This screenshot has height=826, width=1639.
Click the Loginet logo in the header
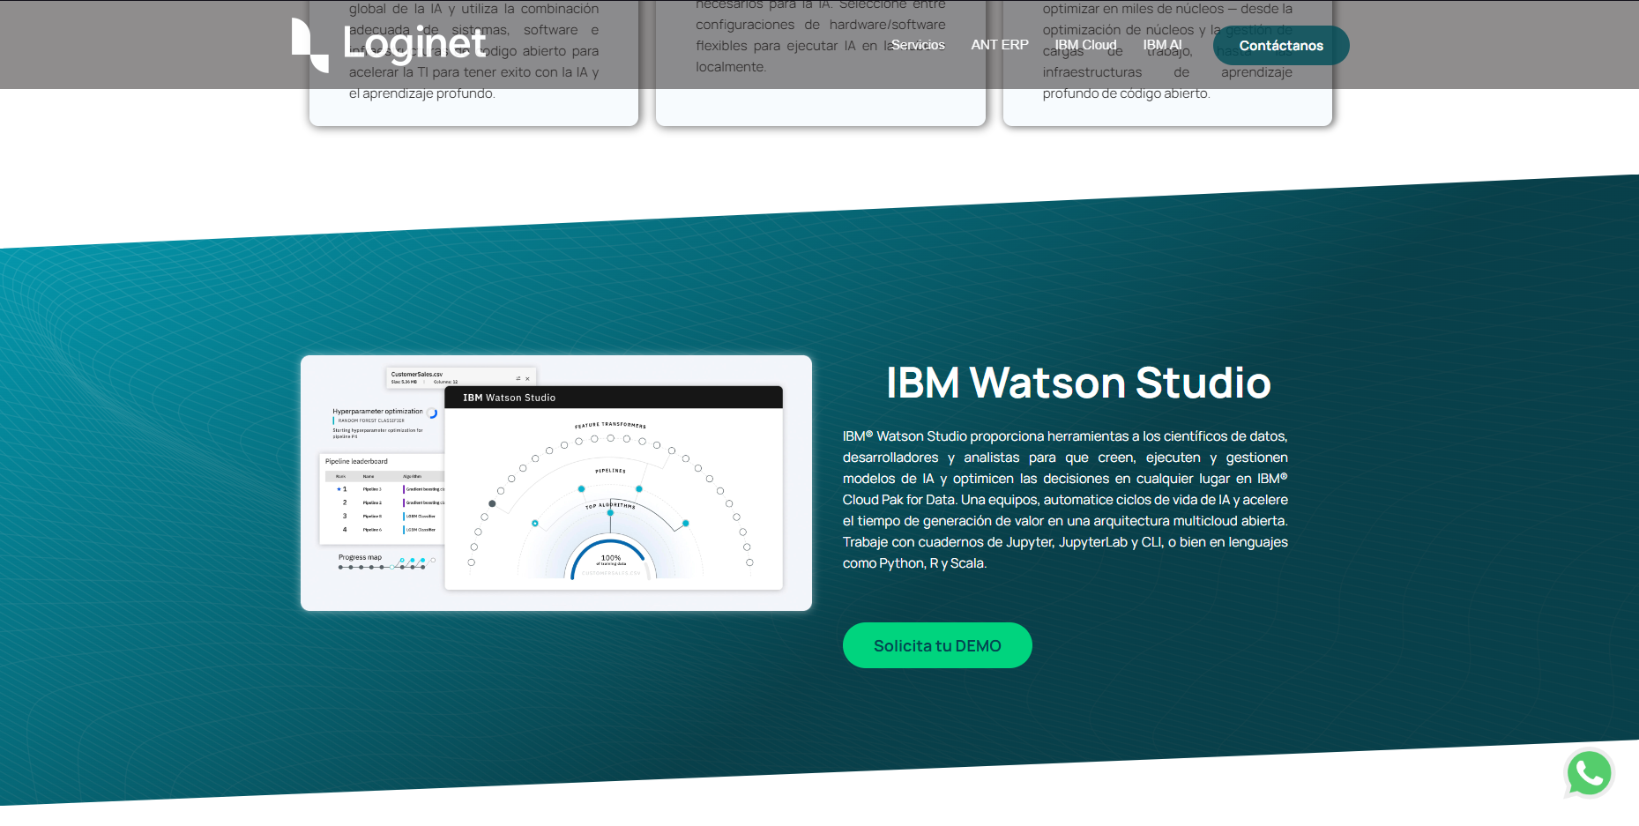coord(389,45)
